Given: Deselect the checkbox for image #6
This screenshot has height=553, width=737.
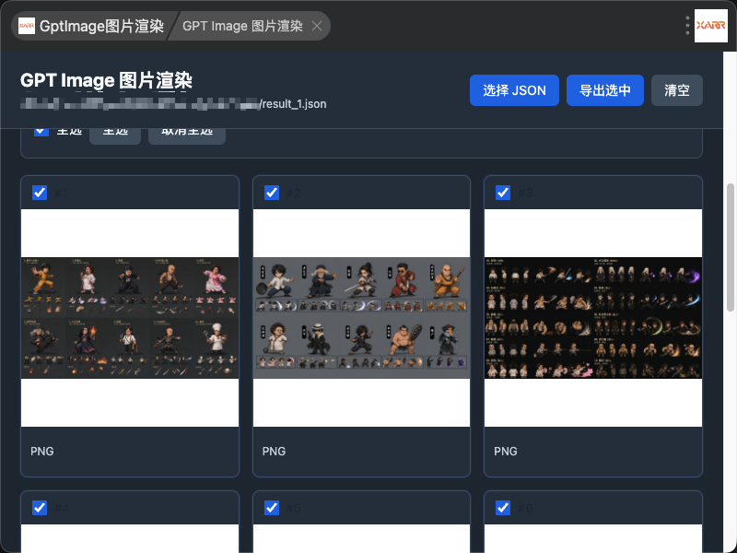Looking at the screenshot, I should (x=503, y=508).
